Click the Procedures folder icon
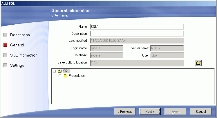 [x=66, y=76]
